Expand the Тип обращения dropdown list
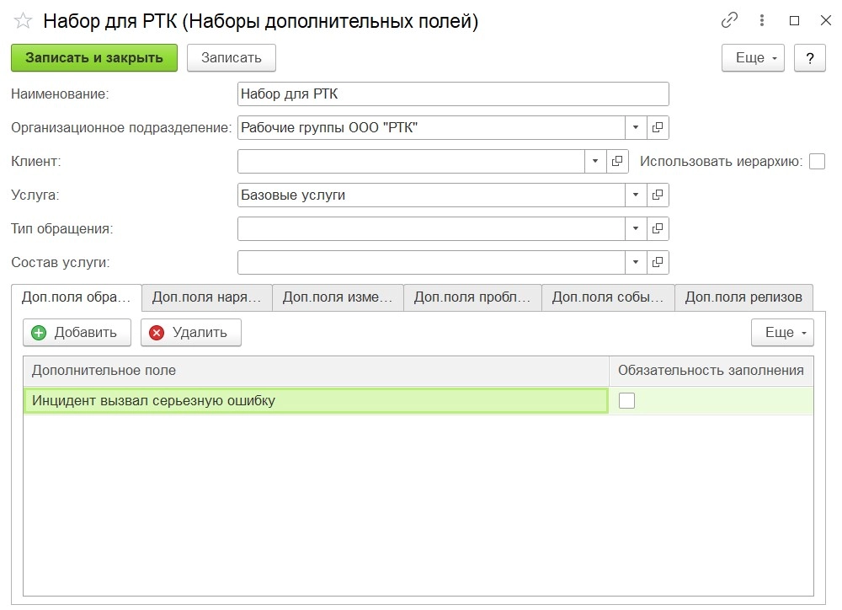The height and width of the screenshot is (610, 842). click(636, 228)
